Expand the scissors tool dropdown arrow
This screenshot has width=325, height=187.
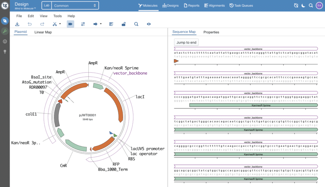(x=60, y=24)
